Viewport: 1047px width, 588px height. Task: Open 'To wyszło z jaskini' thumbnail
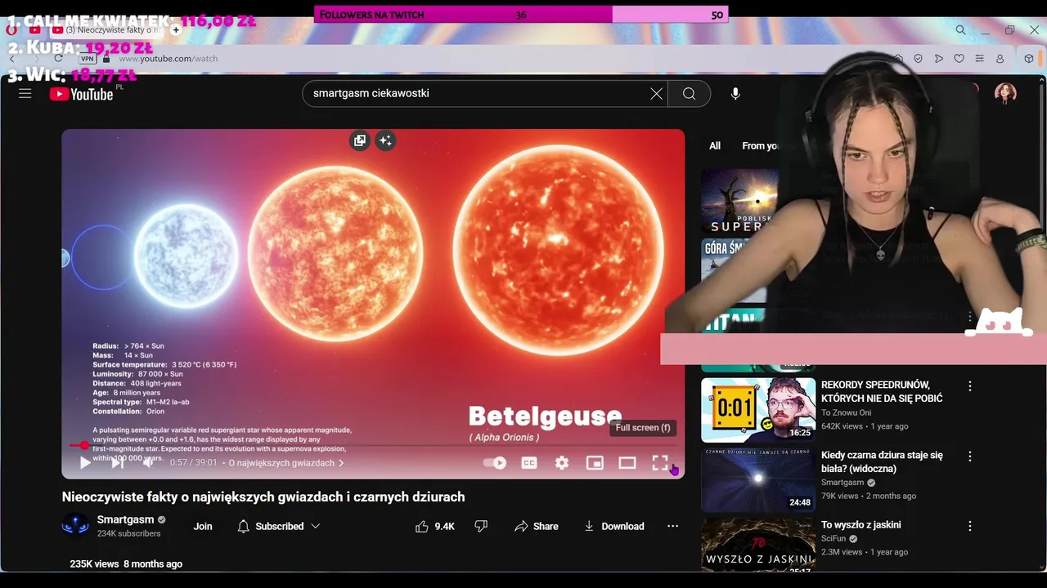pyautogui.click(x=758, y=545)
